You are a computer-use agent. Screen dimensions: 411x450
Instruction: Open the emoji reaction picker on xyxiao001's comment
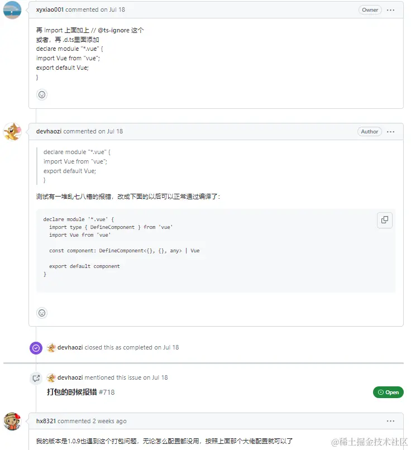pos(42,94)
